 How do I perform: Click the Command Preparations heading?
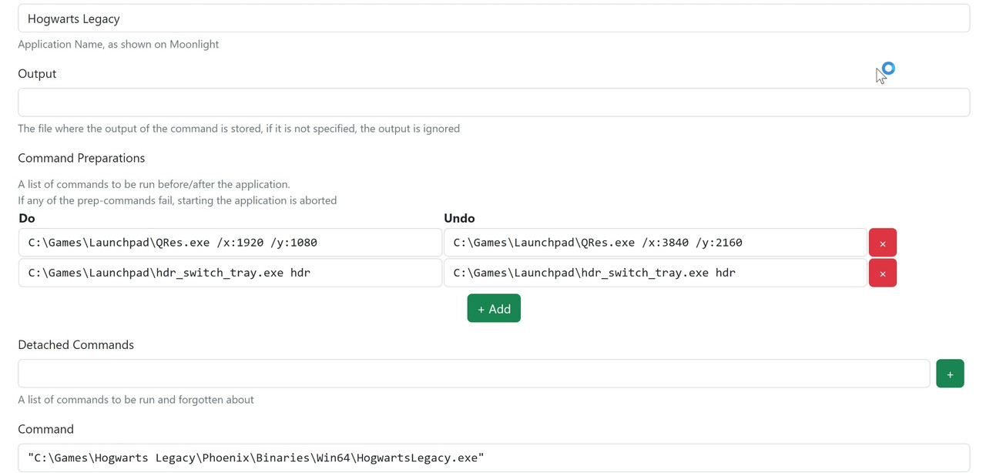point(82,158)
